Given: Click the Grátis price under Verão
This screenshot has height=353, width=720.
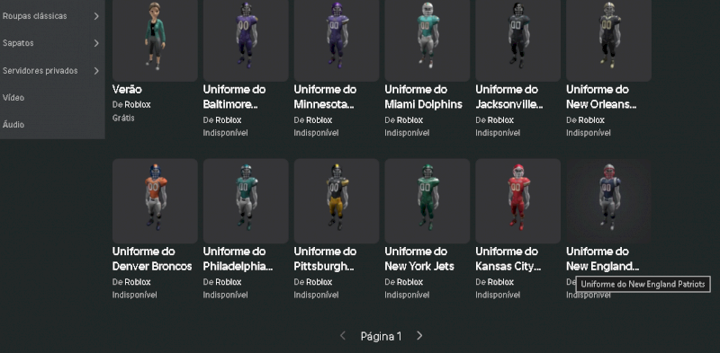Looking at the screenshot, I should tap(123, 118).
